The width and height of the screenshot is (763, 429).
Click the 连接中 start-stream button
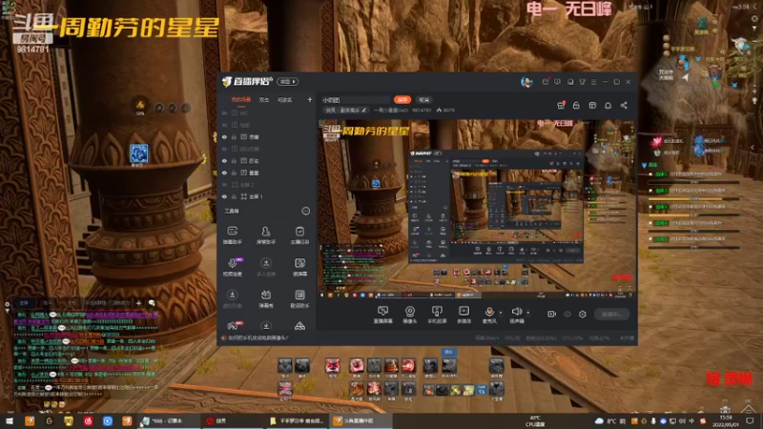[611, 315]
